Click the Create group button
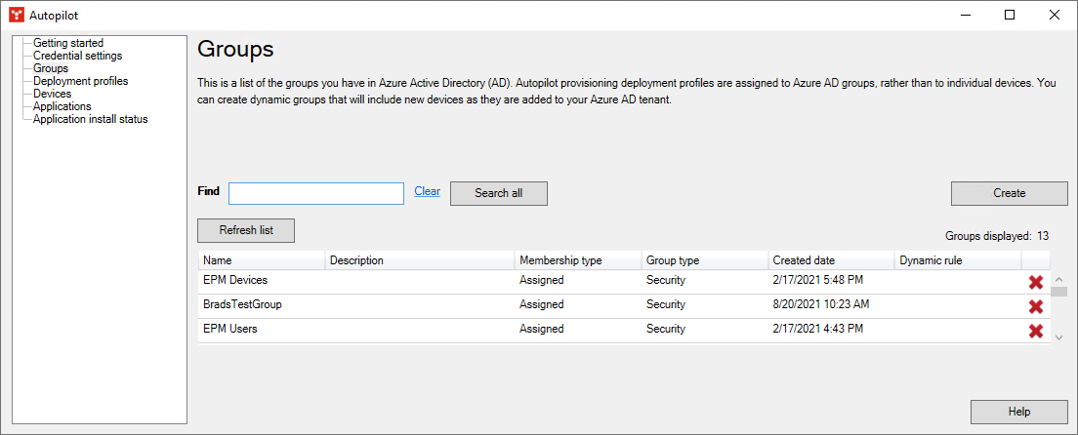 pyautogui.click(x=1009, y=193)
